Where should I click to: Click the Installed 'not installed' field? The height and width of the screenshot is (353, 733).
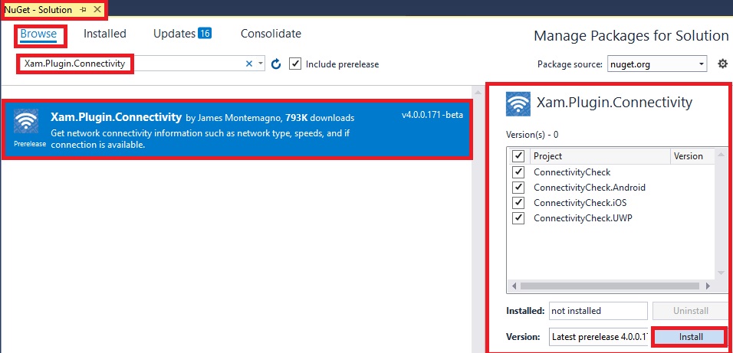598,311
